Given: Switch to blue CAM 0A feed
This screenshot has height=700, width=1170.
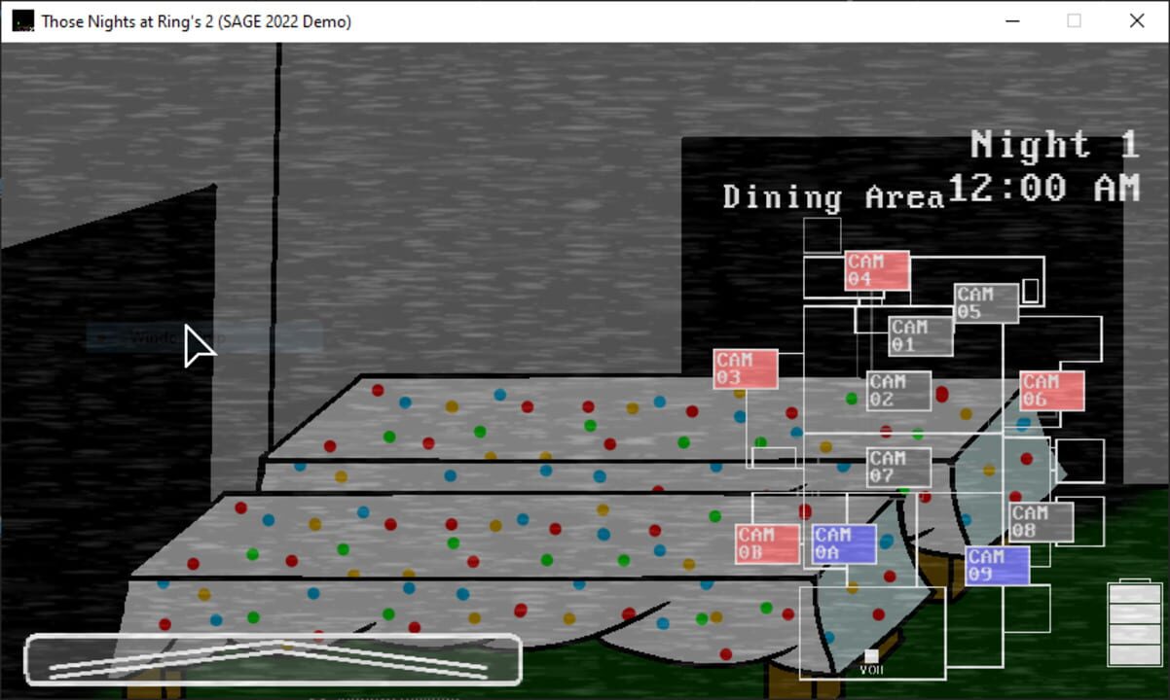Looking at the screenshot, I should (x=844, y=542).
